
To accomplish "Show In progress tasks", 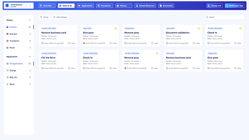I will 18,41.
